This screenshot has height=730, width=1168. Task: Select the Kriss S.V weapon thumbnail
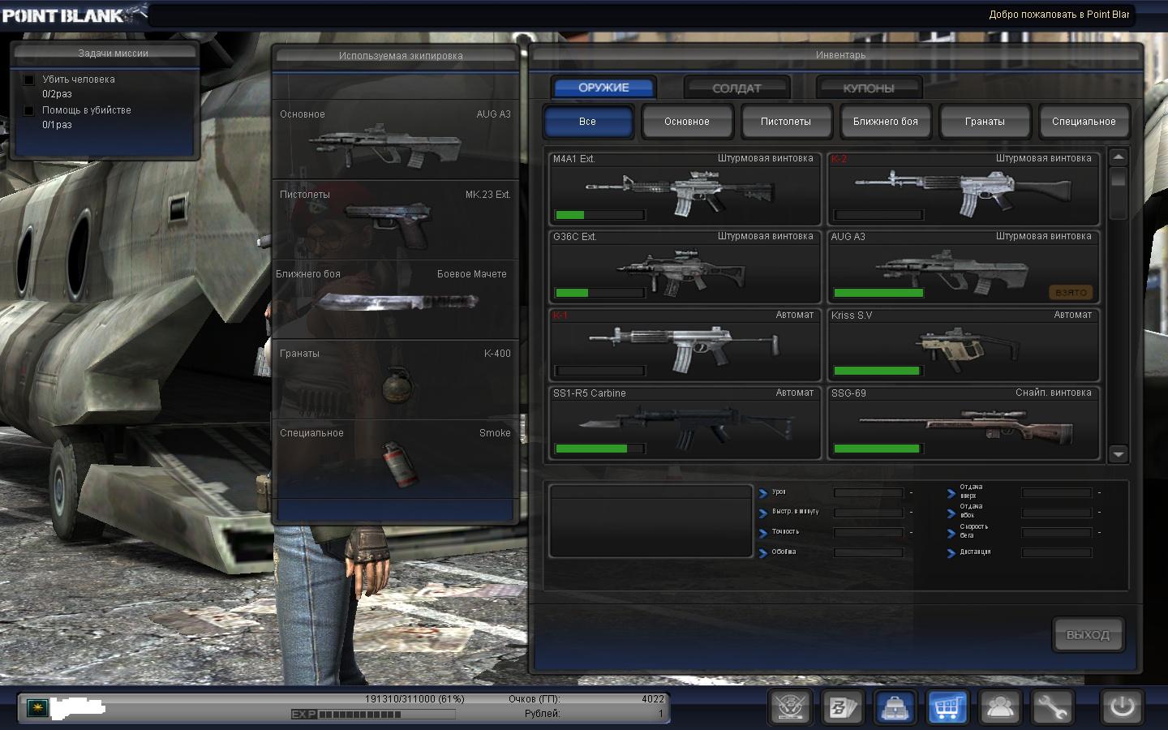(963, 345)
